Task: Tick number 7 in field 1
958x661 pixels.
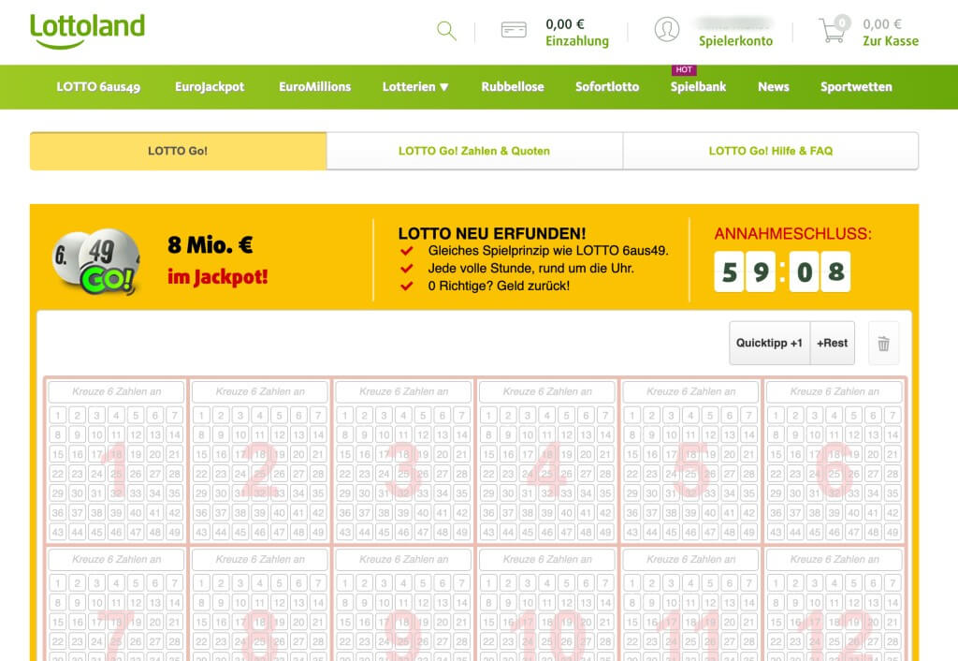Action: point(175,416)
